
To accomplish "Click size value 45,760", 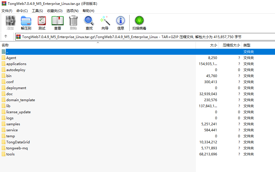I will [212, 76].
